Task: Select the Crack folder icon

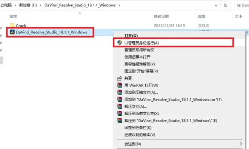Action: 12,25
